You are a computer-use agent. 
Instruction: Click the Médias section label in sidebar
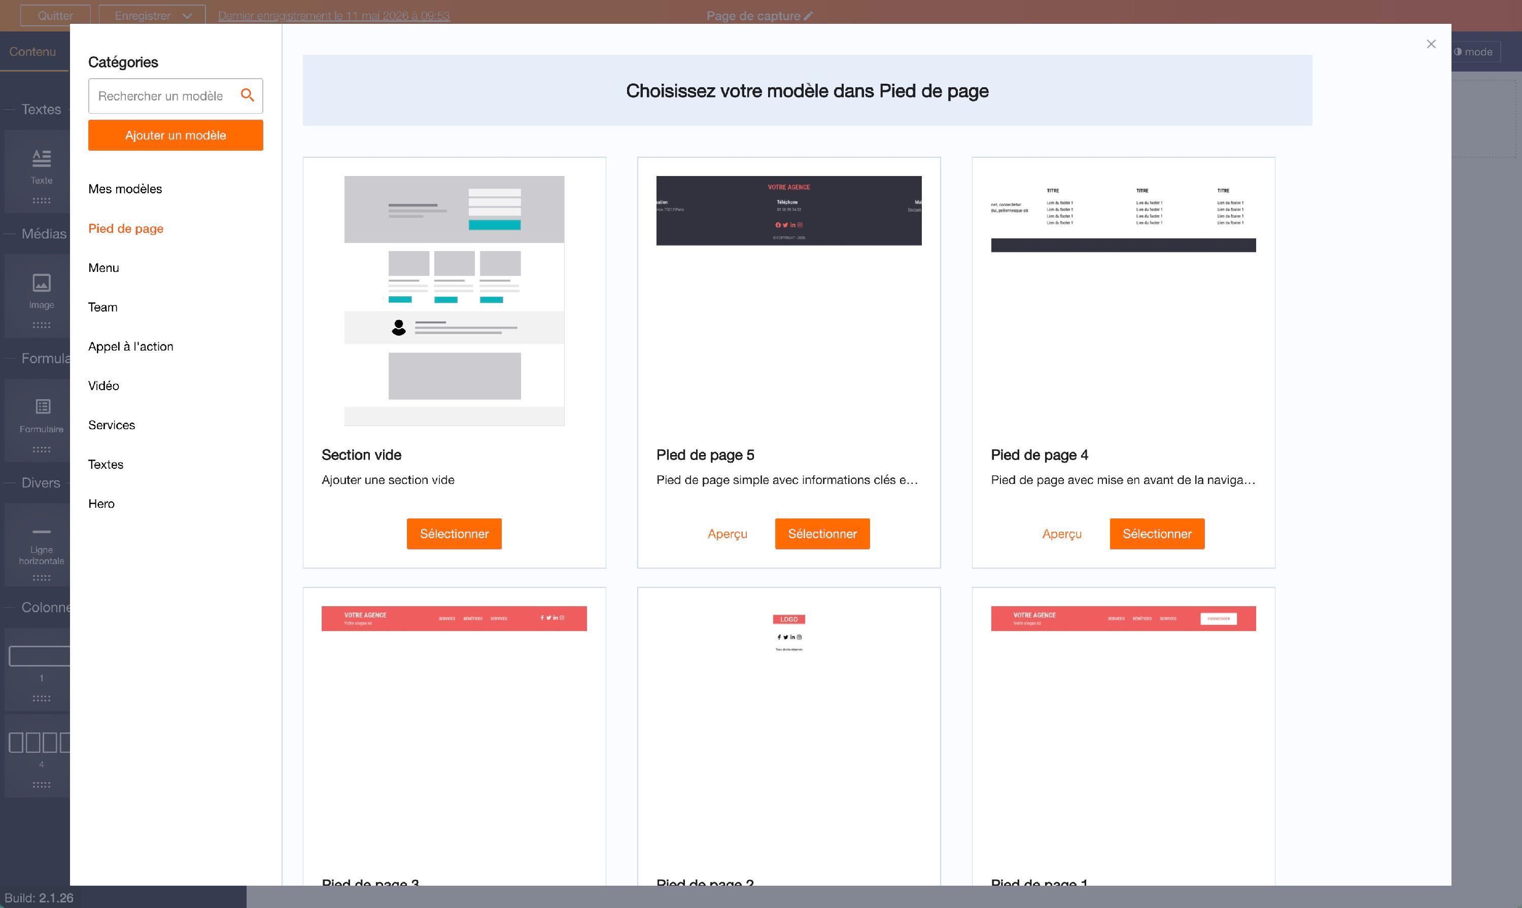pos(44,234)
